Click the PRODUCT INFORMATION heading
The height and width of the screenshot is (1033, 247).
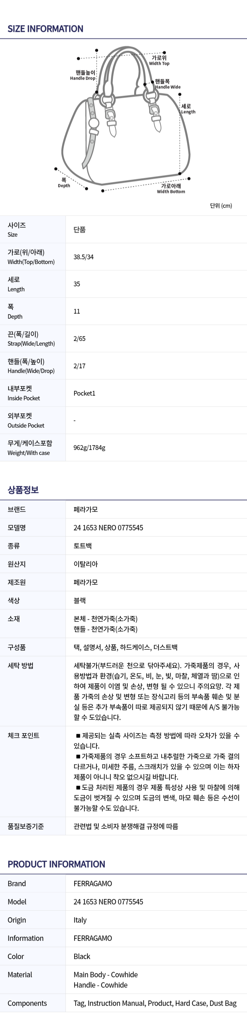56,864
